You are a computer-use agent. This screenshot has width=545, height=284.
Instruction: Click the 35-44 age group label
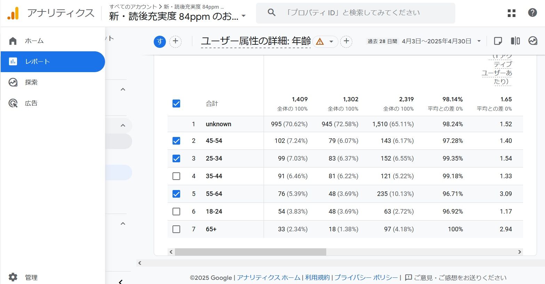214,176
